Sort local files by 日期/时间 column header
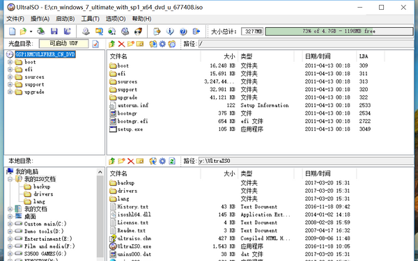The image size is (418, 261). point(330,173)
